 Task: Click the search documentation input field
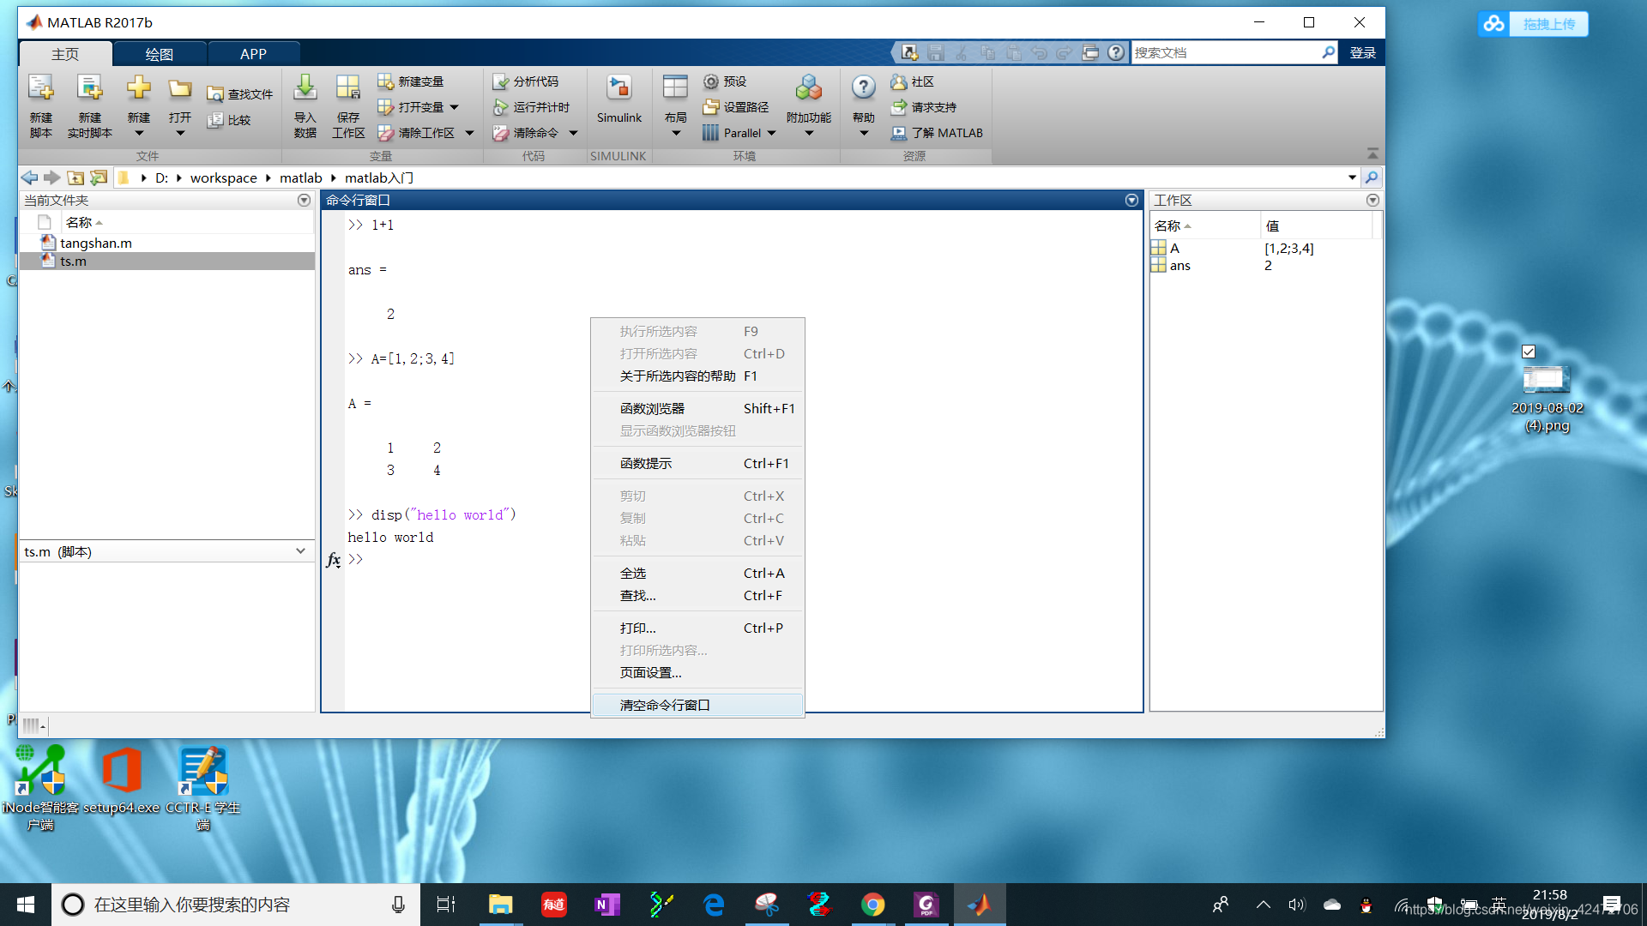point(1225,52)
